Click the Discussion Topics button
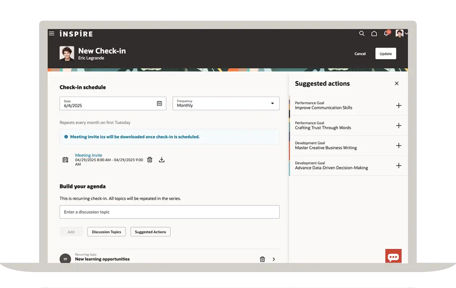Viewport: 456px width, 288px height. pos(106,232)
